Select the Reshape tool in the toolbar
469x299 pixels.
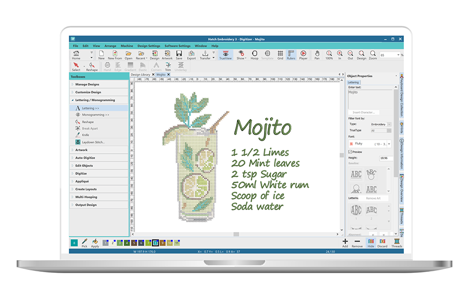[92, 66]
